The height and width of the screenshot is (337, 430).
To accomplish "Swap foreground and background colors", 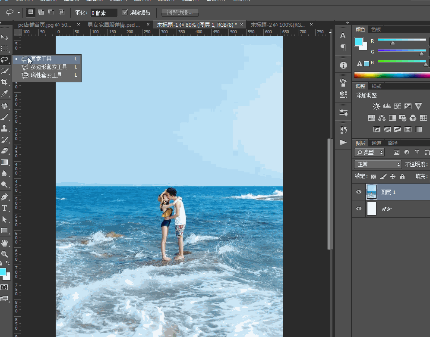I will [x=8, y=263].
